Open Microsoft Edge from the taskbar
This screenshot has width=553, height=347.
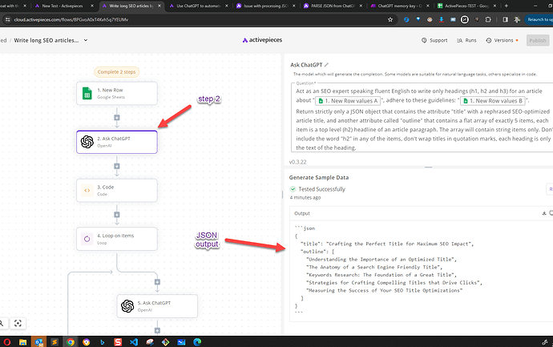[x=197, y=341]
